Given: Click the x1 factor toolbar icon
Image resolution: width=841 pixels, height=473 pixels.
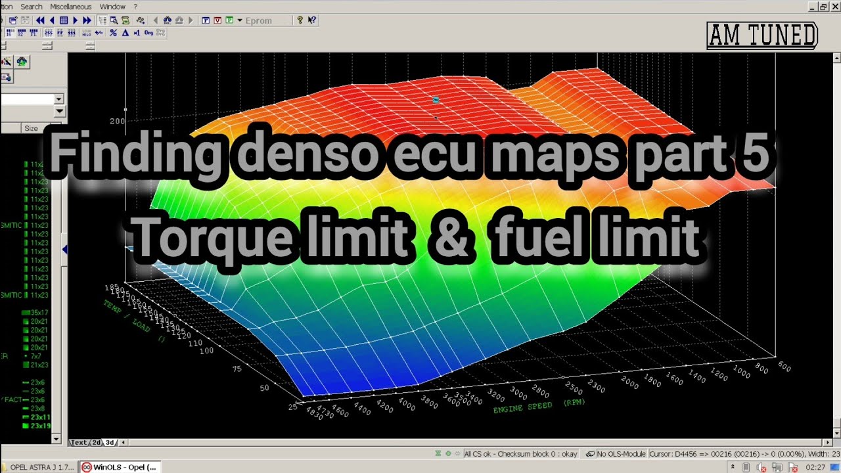Looking at the screenshot, I should (137, 32).
